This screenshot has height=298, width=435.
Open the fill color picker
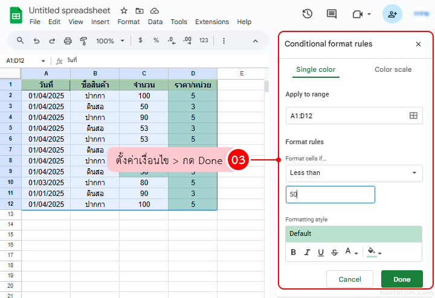pyautogui.click(x=374, y=252)
